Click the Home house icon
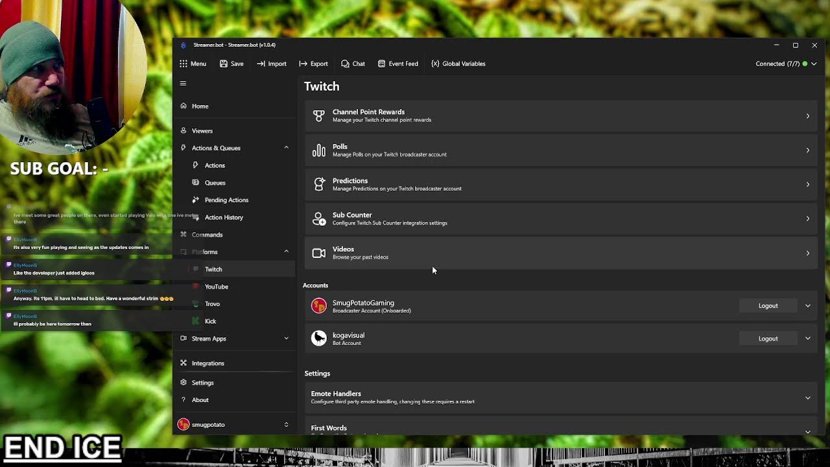The image size is (830, 467). (184, 106)
